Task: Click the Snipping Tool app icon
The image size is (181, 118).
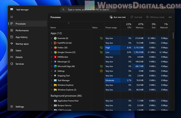Action: coord(55,76)
